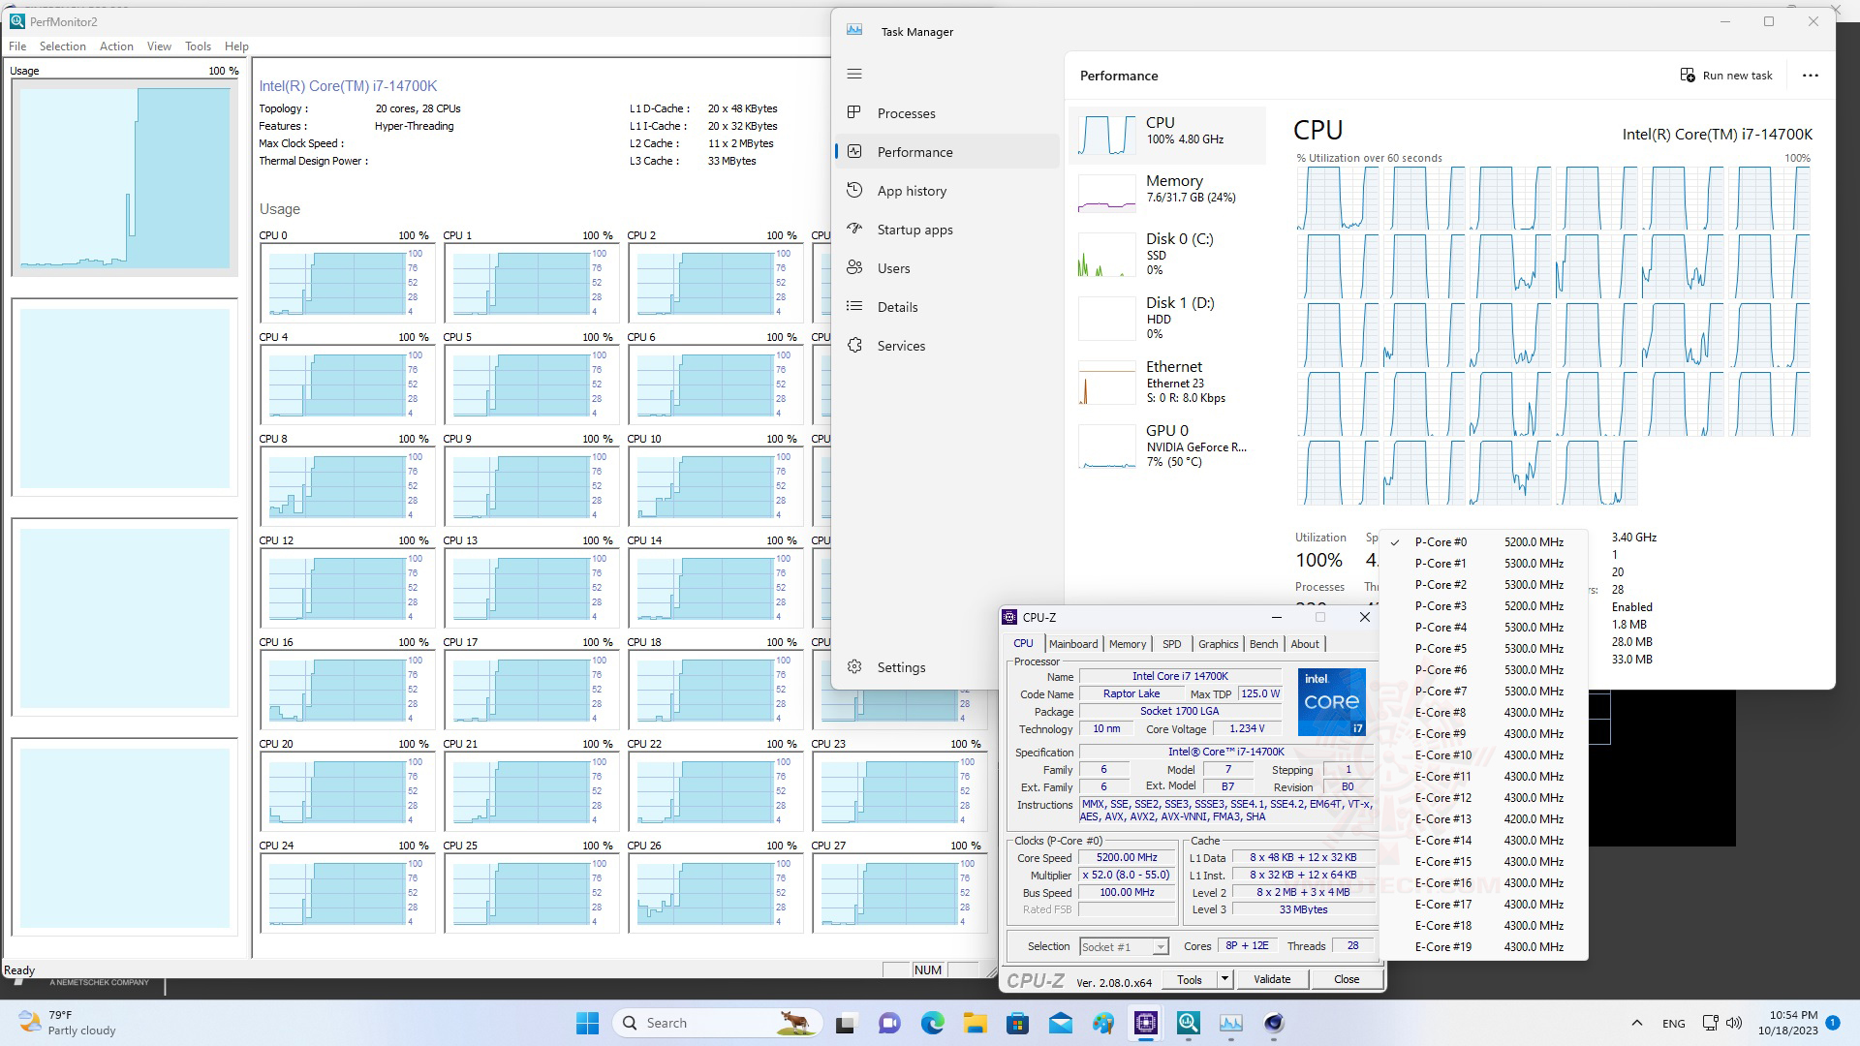Screen dimensions: 1860x1046
Task: Open the Processes page icon
Action: [854, 113]
